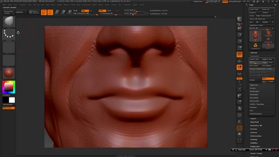Pick a color in the color picker square
The image size is (279, 157).
click(x=9, y=87)
